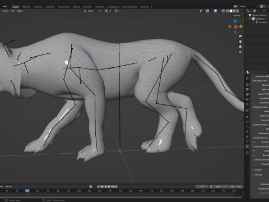Viewport: 269px width, 202px height.
Task: Switch to Solid viewport shading
Action: coord(231,11)
